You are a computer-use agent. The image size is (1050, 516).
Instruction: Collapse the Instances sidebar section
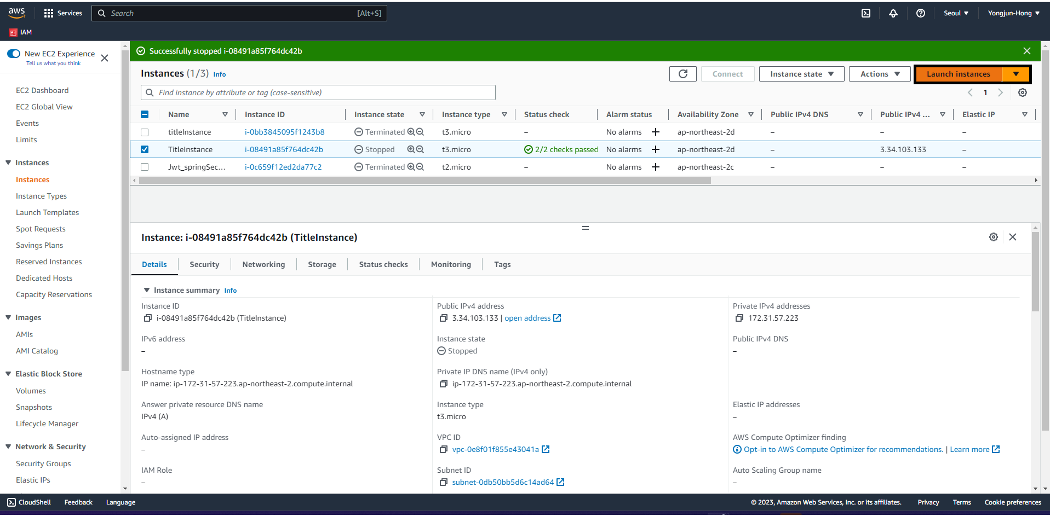pos(8,163)
